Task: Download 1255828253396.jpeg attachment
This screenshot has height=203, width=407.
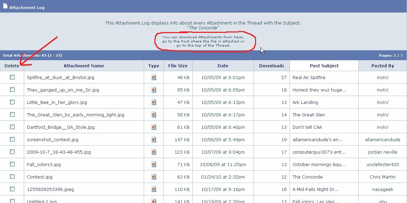Action: click(50, 190)
